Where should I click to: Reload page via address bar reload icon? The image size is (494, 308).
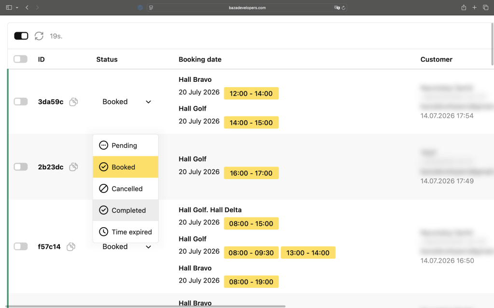pos(343,8)
